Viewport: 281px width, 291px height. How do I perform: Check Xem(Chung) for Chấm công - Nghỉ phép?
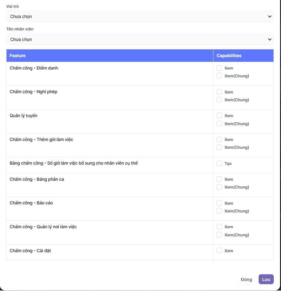pyautogui.click(x=219, y=100)
